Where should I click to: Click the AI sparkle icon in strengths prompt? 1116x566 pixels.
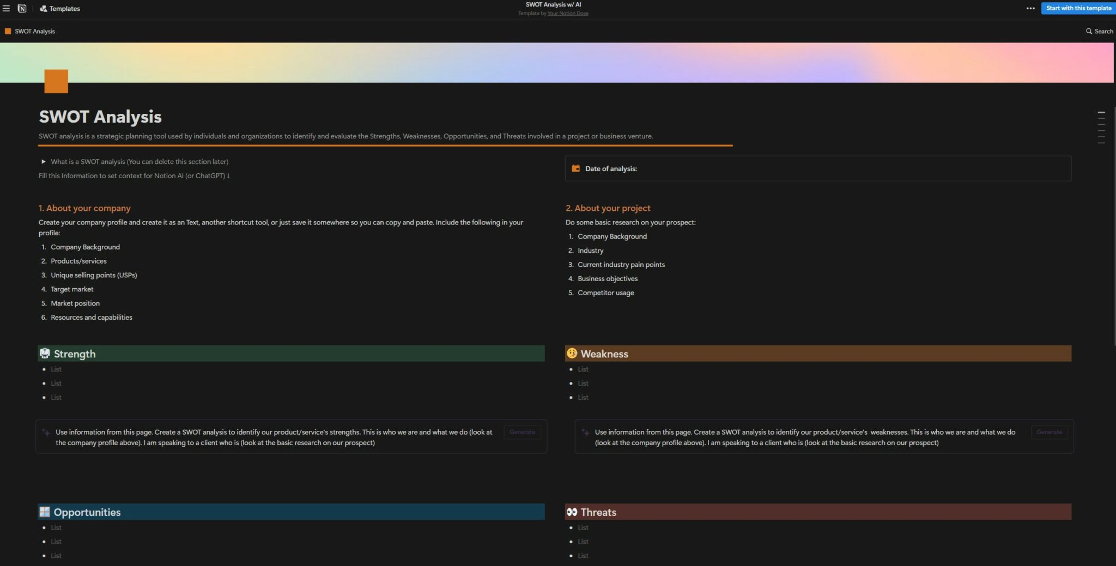[x=46, y=433]
